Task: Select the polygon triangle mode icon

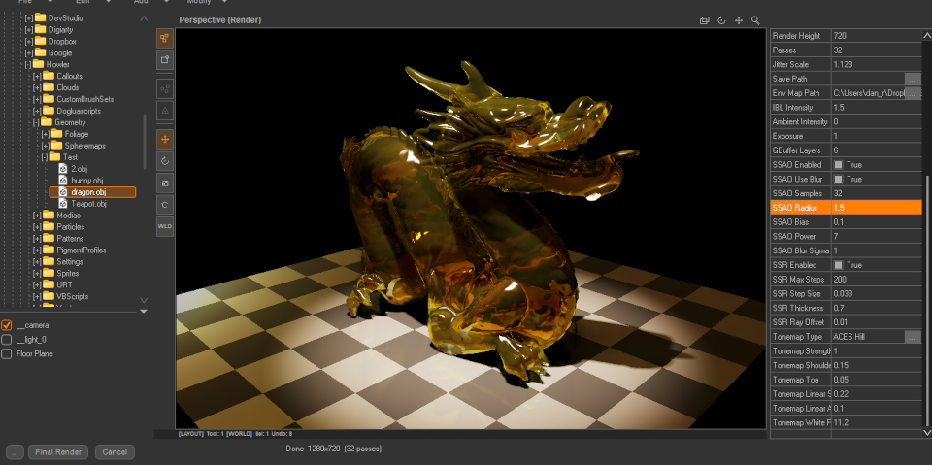Action: (165, 111)
